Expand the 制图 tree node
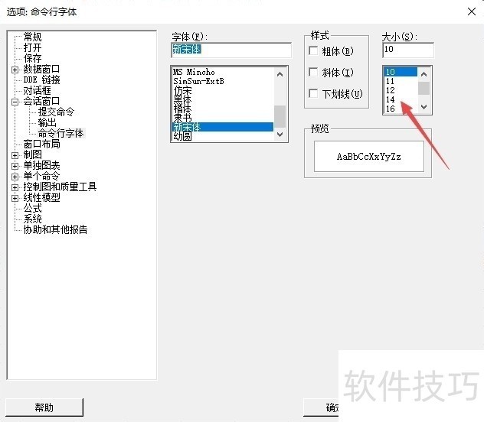 [15, 155]
